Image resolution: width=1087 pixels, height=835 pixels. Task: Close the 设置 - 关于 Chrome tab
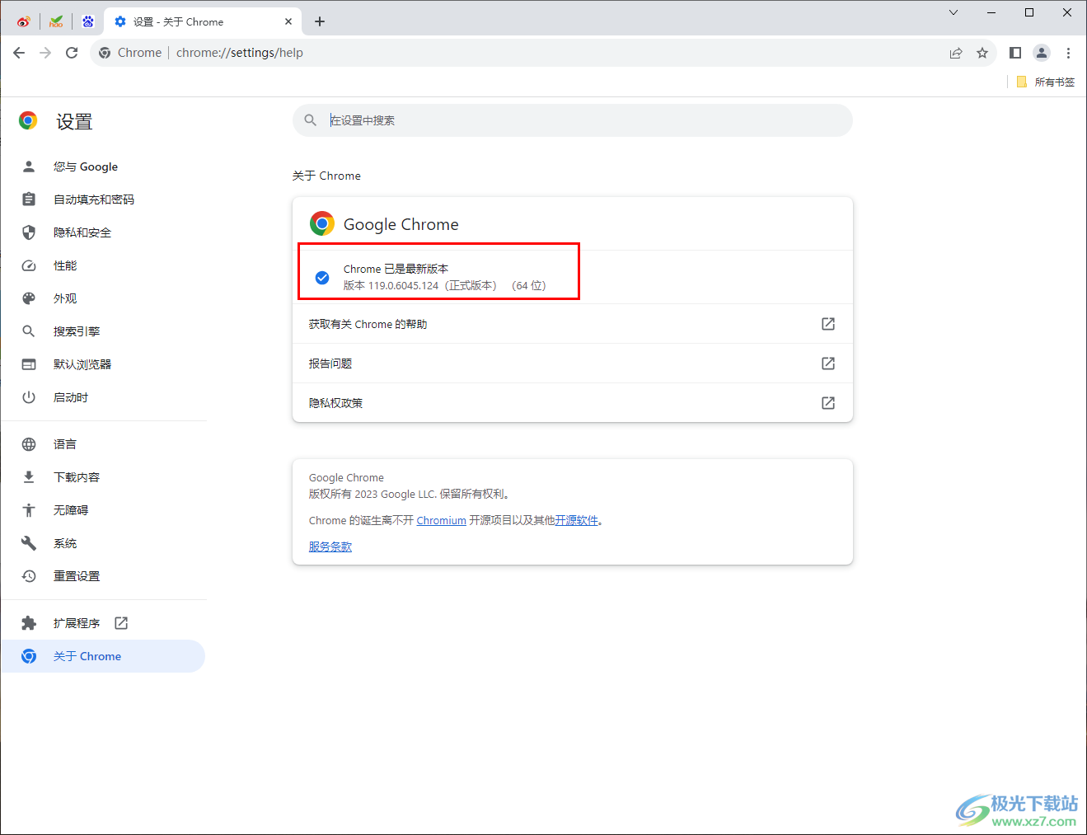tap(288, 21)
